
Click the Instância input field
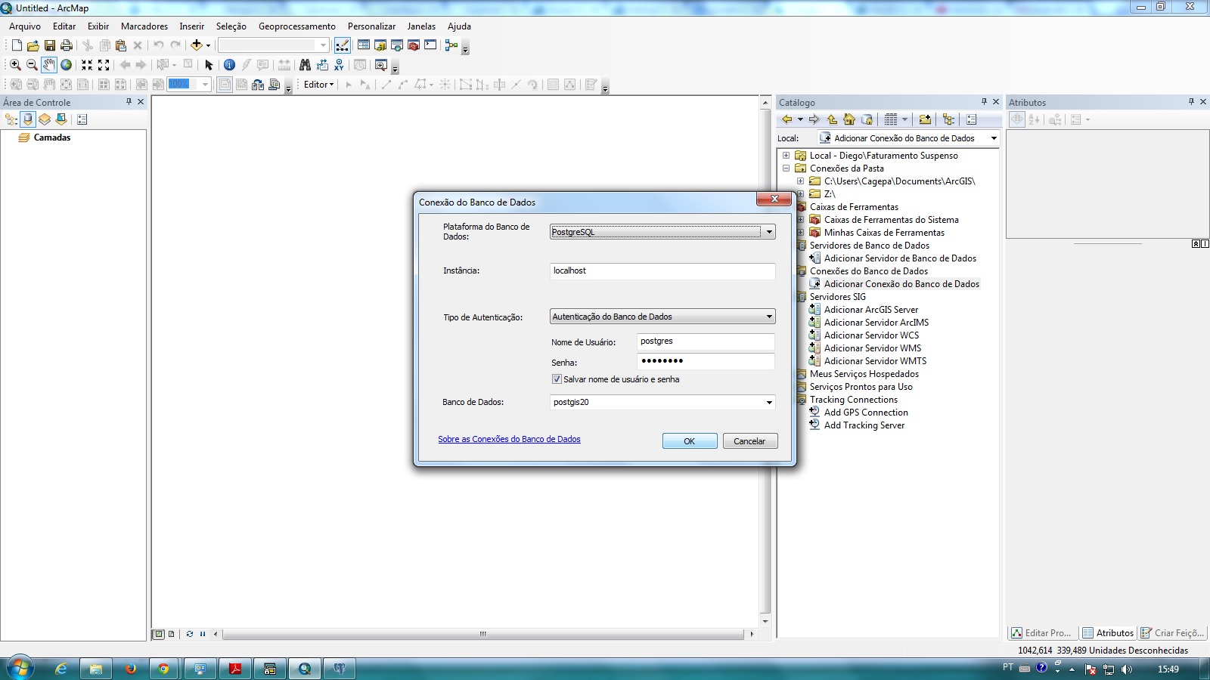click(x=662, y=270)
